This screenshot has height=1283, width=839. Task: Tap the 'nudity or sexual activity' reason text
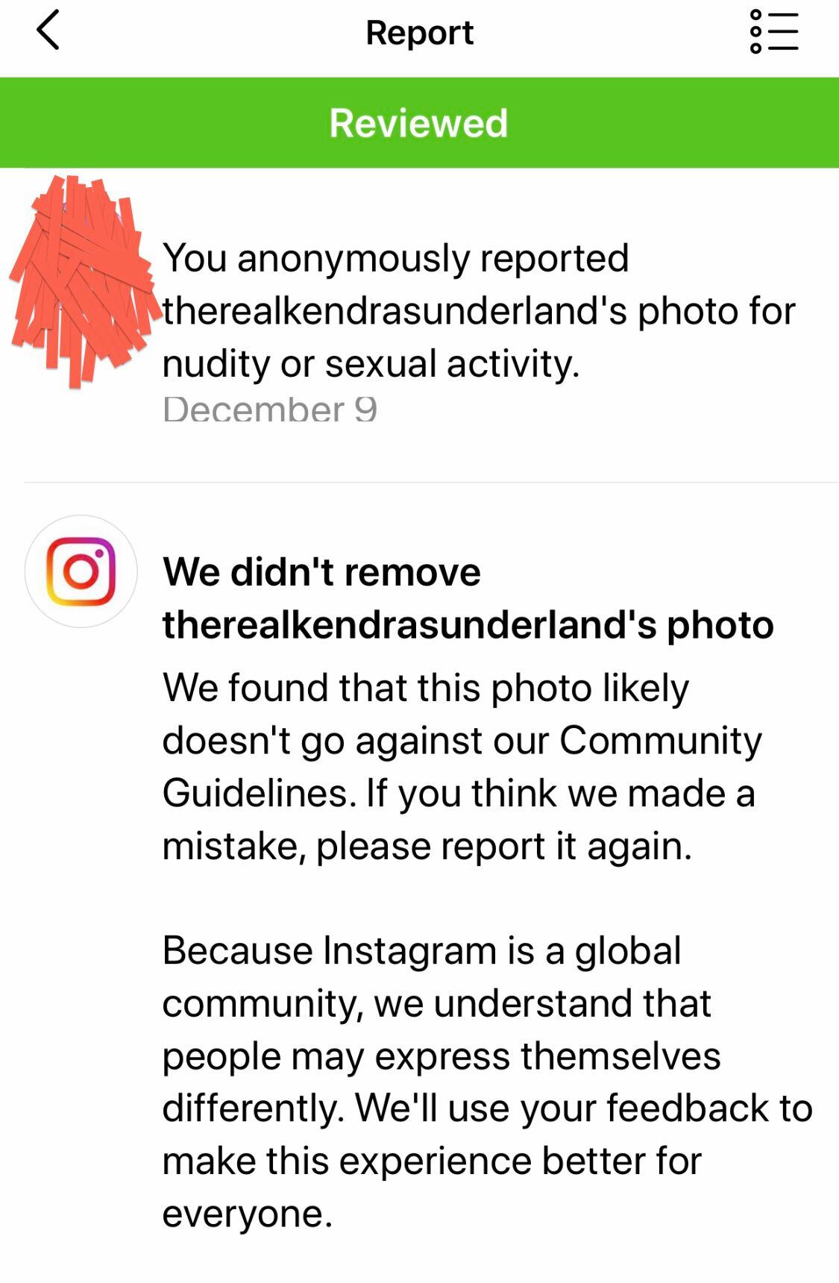[x=370, y=363]
